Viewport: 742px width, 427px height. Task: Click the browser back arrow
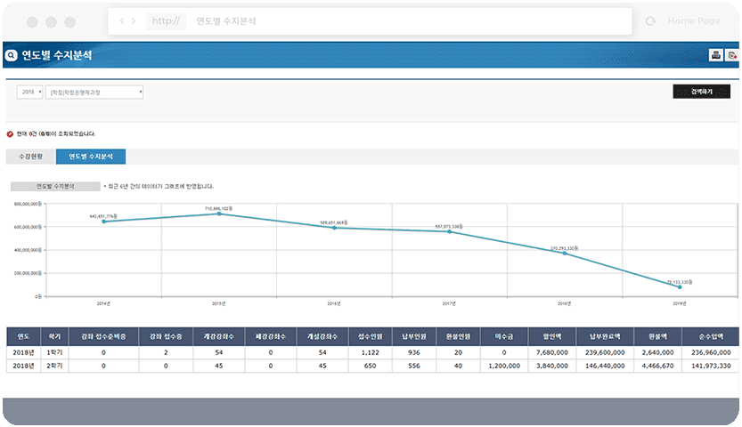[x=122, y=20]
